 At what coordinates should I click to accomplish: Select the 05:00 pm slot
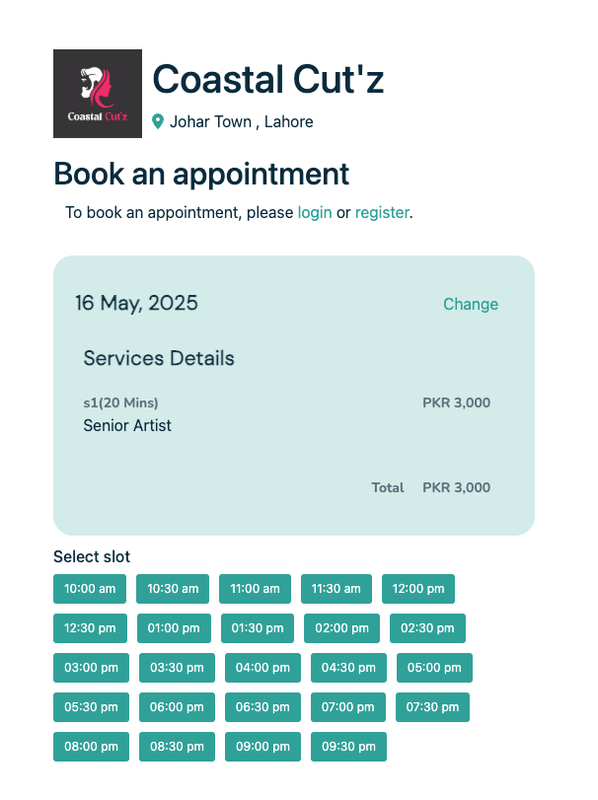[x=434, y=668]
